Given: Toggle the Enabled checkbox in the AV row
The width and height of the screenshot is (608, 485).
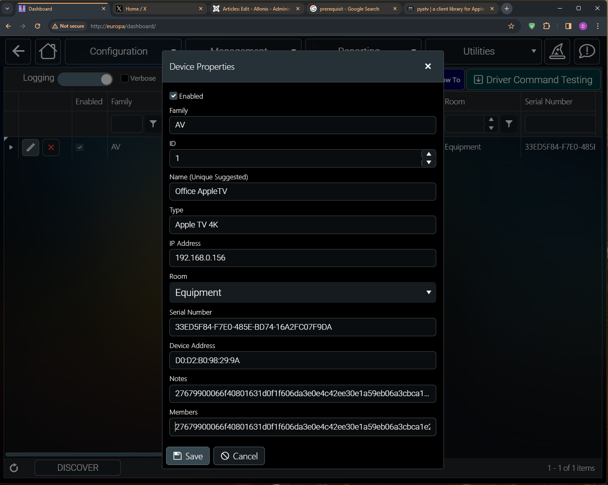Looking at the screenshot, I should tap(80, 147).
